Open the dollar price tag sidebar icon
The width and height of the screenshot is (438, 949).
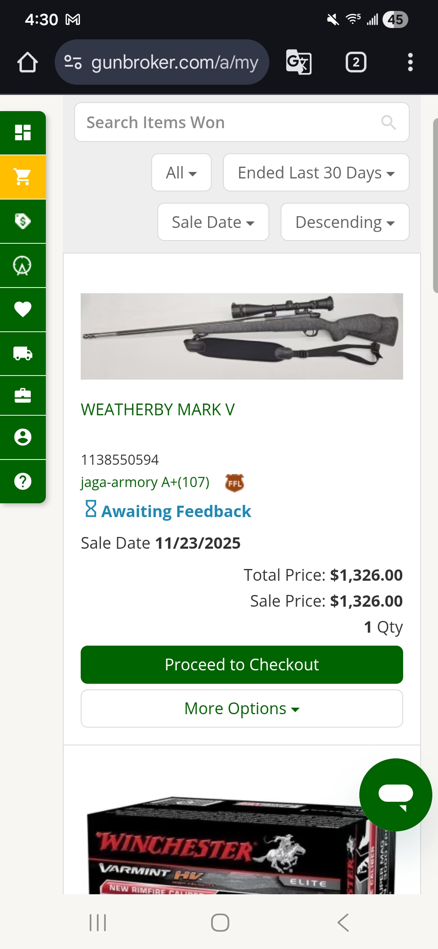[x=23, y=221]
